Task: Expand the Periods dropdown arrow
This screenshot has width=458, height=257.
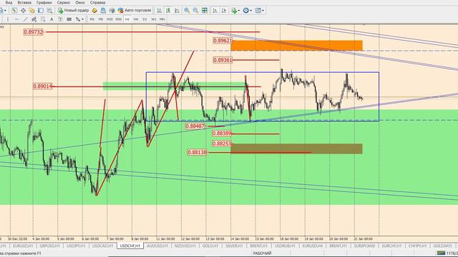Action: click(x=250, y=11)
